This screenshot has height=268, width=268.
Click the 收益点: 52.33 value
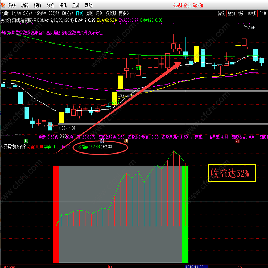point(89,147)
